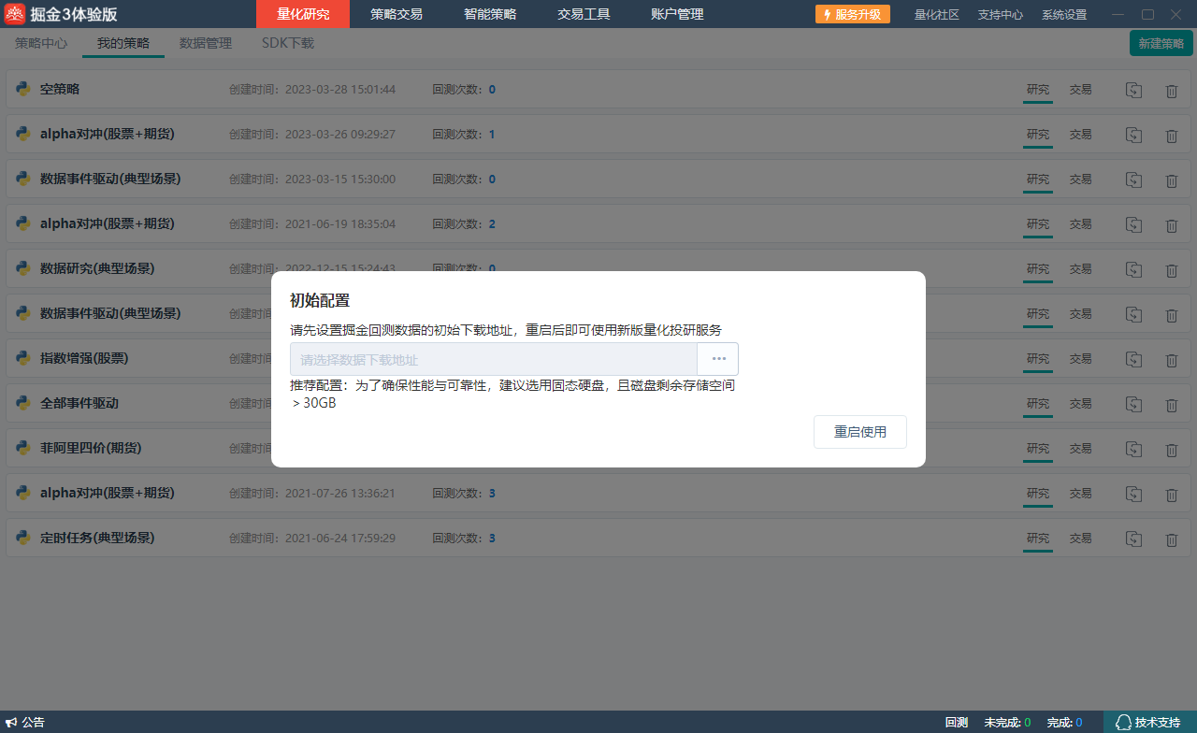The width and height of the screenshot is (1197, 733).
Task: Click copy icon for 空策略 strategy
Action: click(1133, 90)
